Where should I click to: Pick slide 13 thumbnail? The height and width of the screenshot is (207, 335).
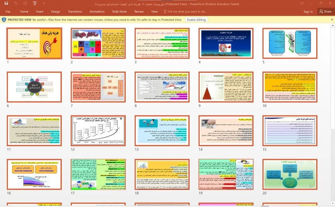click(162, 131)
